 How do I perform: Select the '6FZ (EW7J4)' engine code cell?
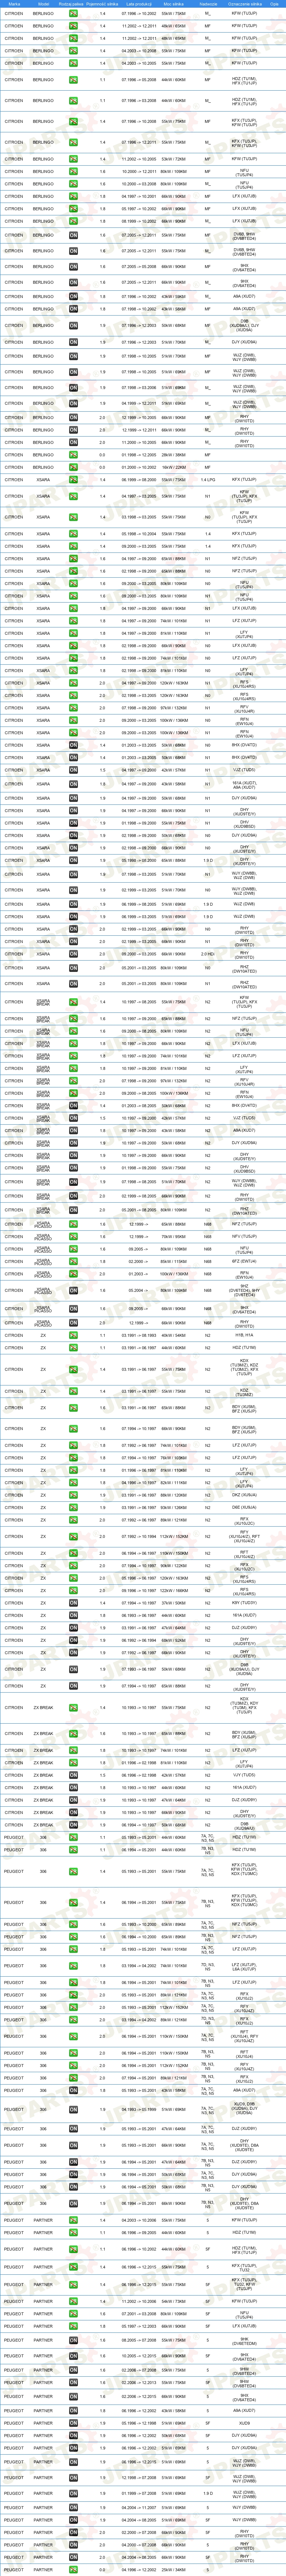tap(244, 1262)
